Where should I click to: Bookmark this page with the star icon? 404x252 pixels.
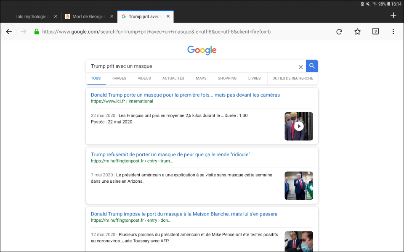click(357, 31)
